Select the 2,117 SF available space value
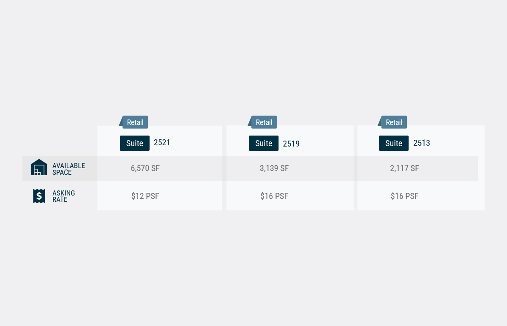The width and height of the screenshot is (507, 326). point(404,168)
